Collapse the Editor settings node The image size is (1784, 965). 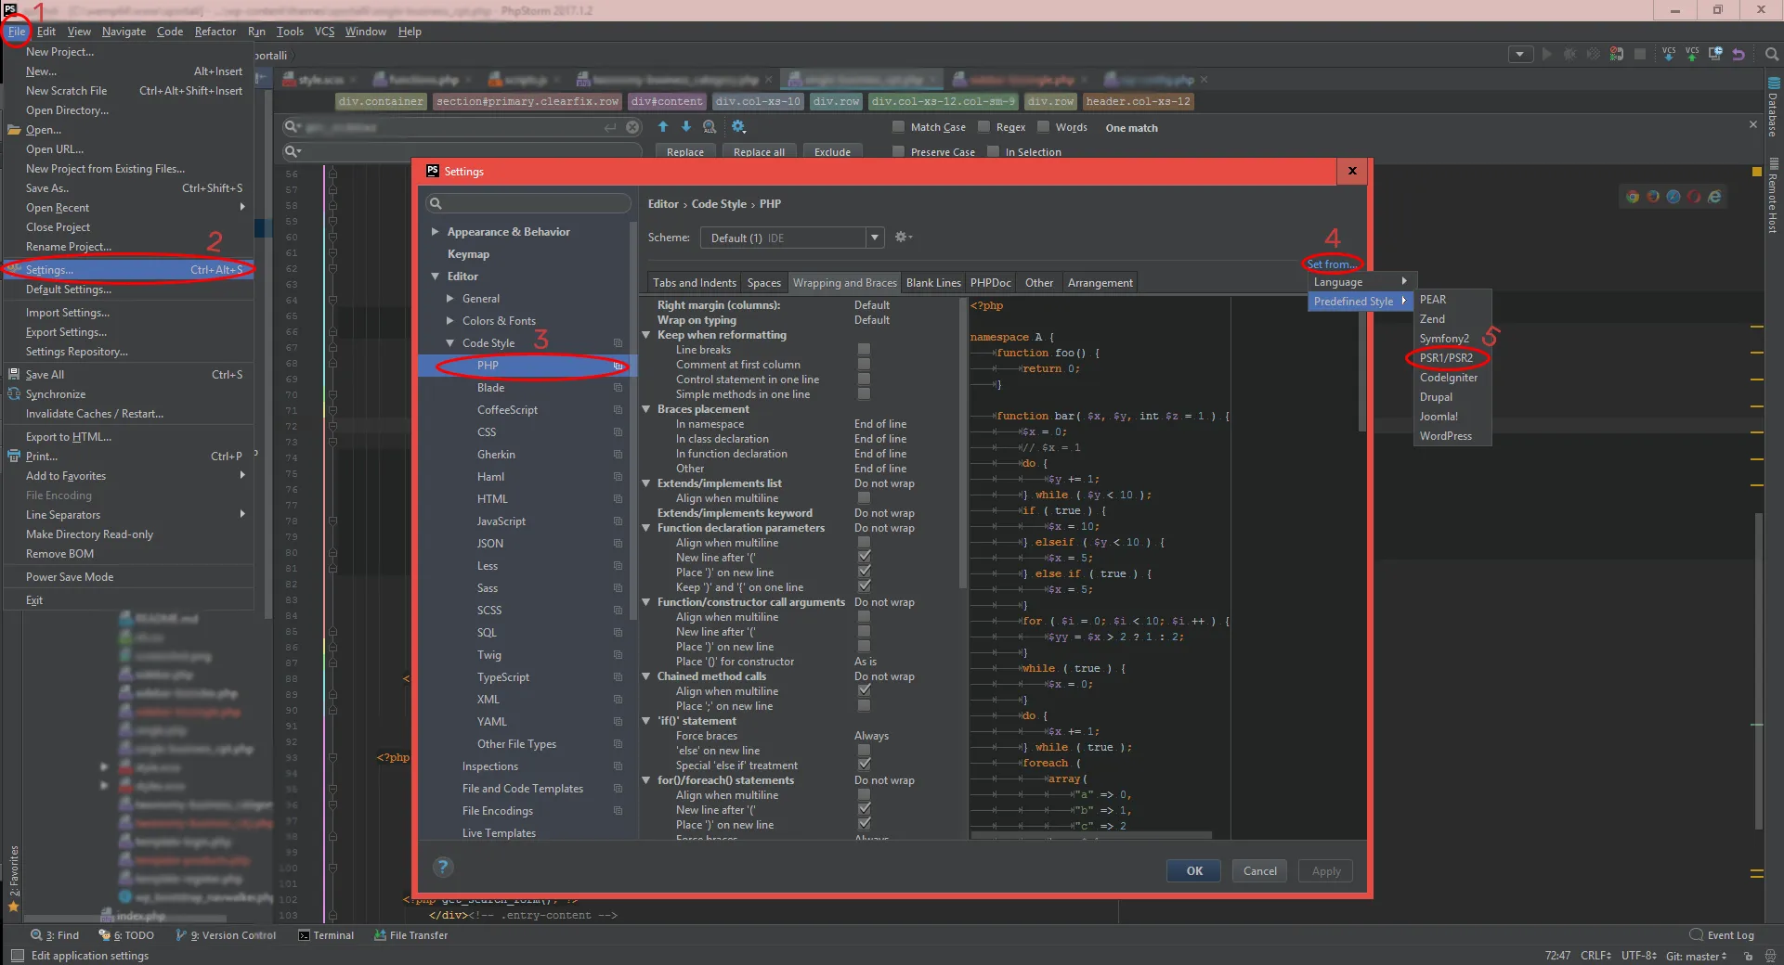[435, 277]
